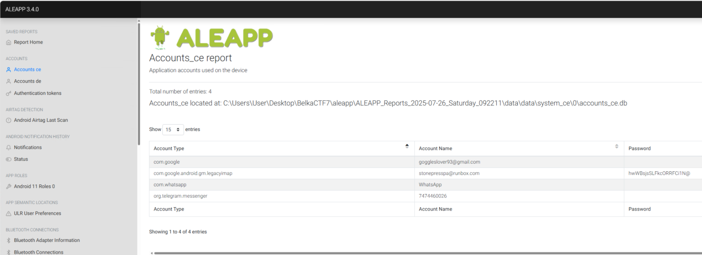Select goggleslover93@gmail.com account name
Image resolution: width=702 pixels, height=255 pixels.
519,162
